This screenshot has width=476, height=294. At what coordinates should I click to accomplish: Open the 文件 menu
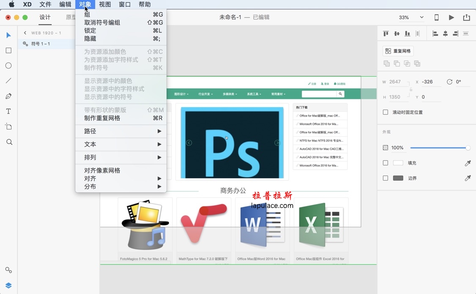pyautogui.click(x=45, y=4)
